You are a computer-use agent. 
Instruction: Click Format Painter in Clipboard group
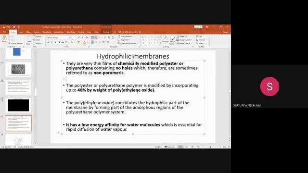[x=16, y=43]
